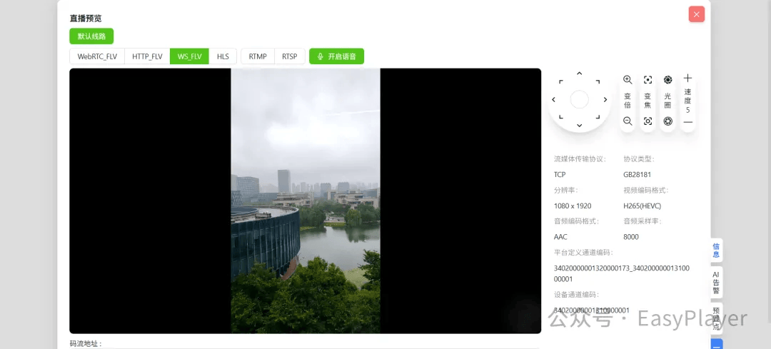Increase PTZ speed with plus sign
771x349 pixels.
pyautogui.click(x=688, y=78)
